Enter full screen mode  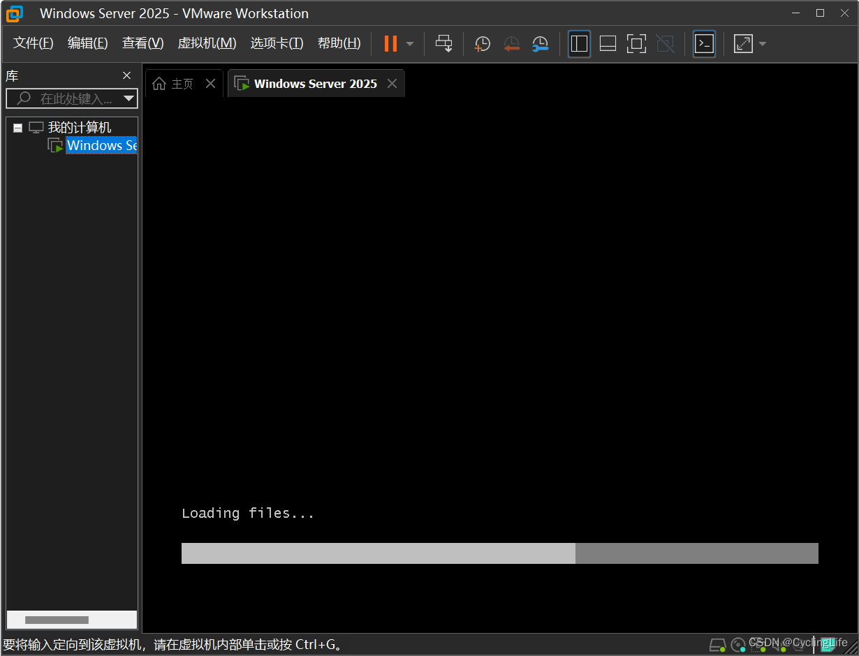[x=636, y=44]
